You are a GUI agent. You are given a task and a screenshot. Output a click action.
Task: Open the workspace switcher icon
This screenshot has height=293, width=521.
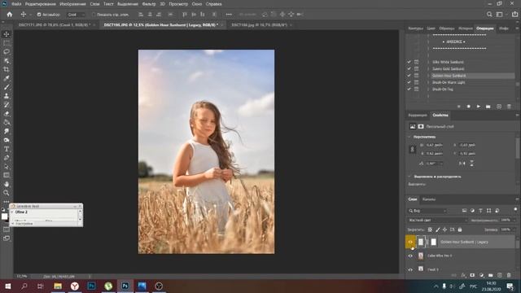tap(500, 15)
